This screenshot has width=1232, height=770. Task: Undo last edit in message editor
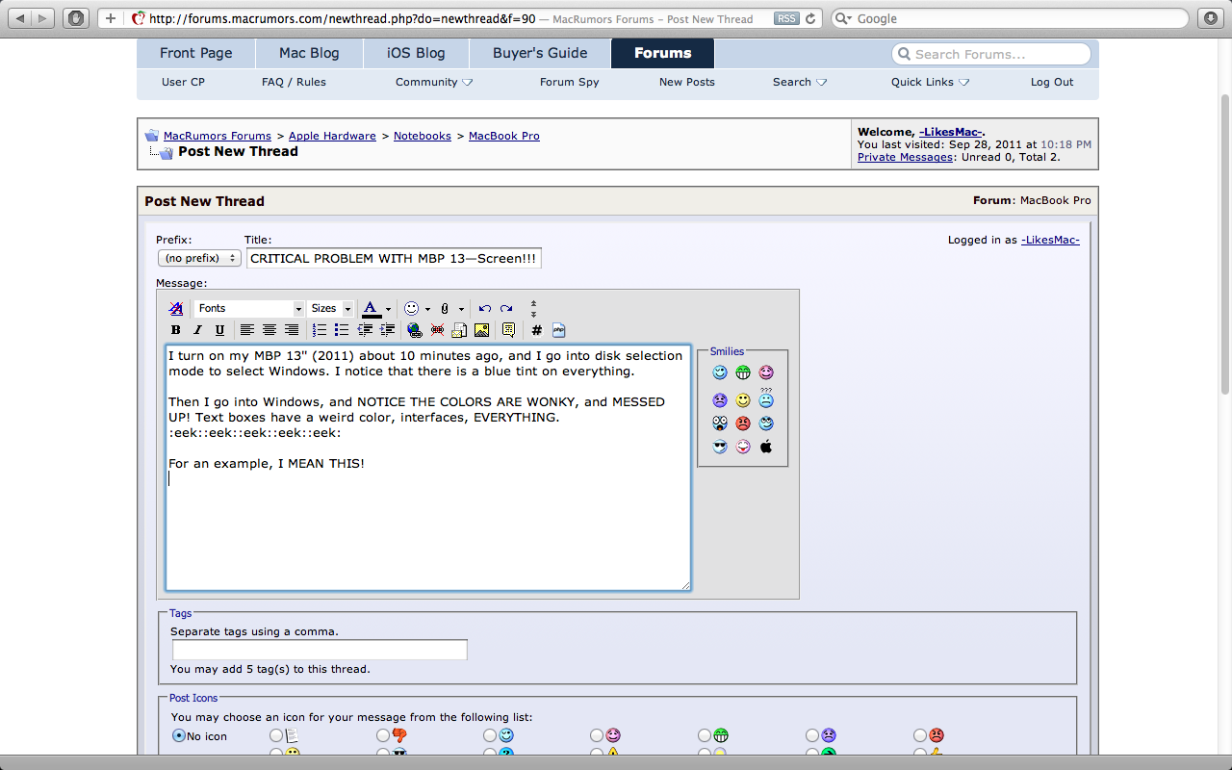coord(484,309)
